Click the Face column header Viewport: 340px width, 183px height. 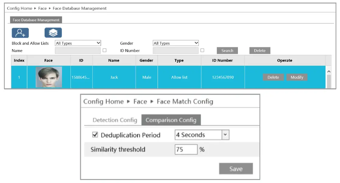pyautogui.click(x=49, y=60)
